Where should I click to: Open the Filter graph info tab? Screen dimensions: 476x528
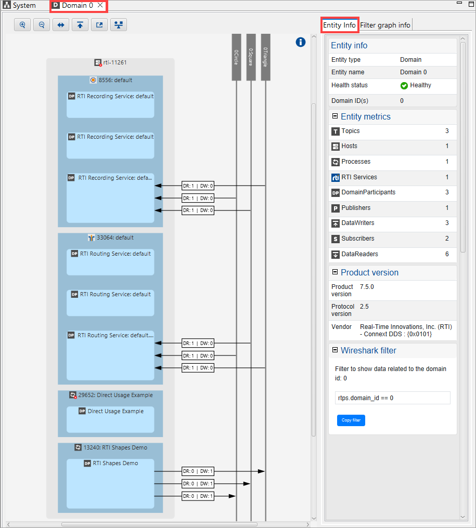(385, 25)
